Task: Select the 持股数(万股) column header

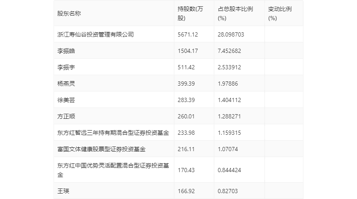Action: coord(190,13)
